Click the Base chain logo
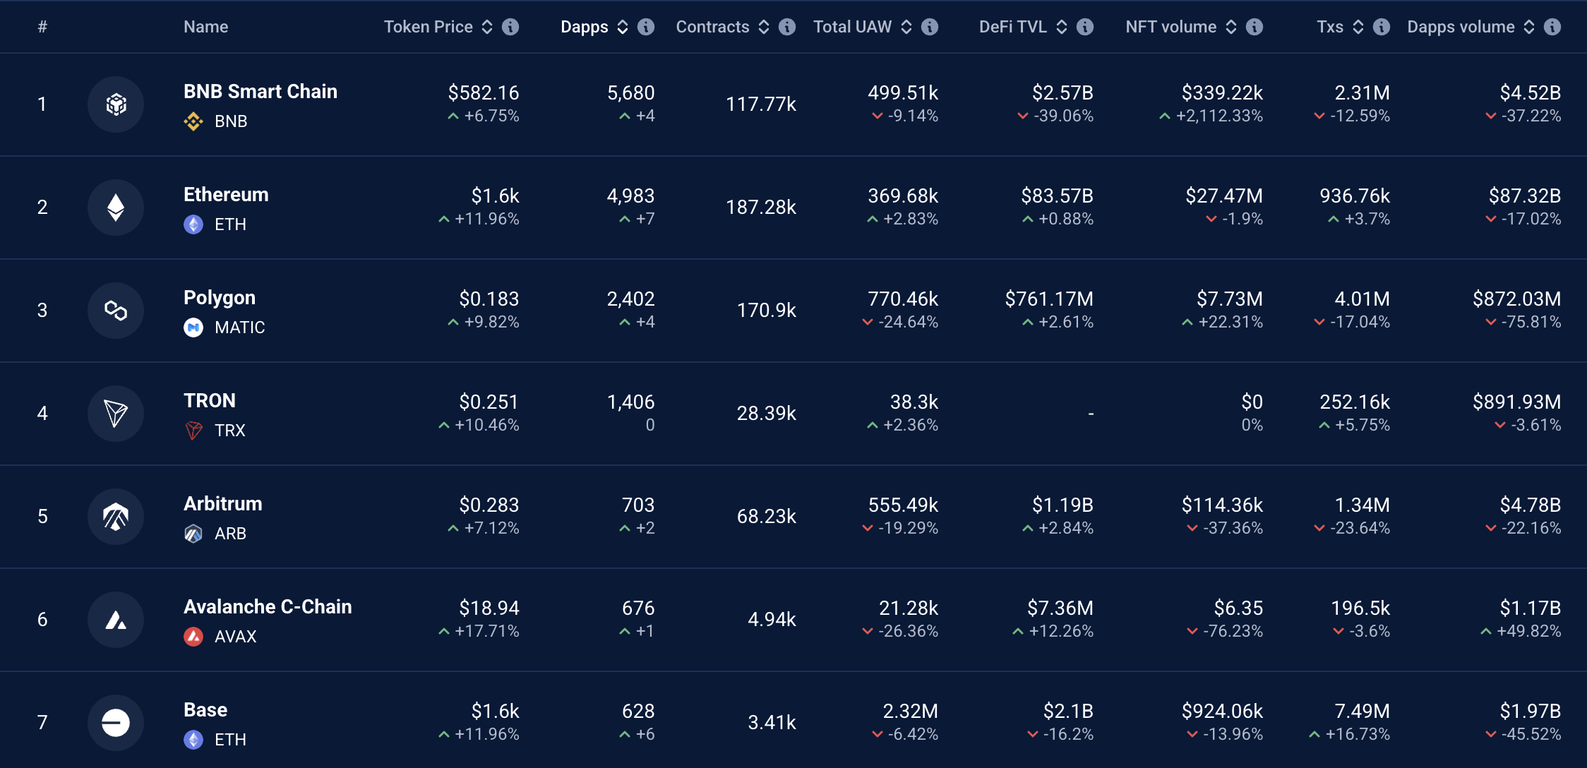This screenshot has width=1587, height=768. pos(116,722)
